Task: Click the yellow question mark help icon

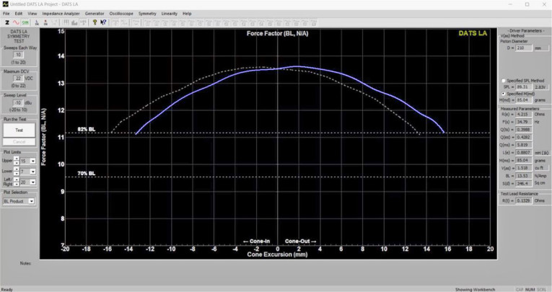Action: coord(95,22)
